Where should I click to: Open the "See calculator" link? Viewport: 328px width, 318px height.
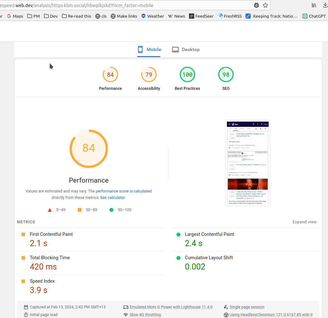[x=112, y=198]
